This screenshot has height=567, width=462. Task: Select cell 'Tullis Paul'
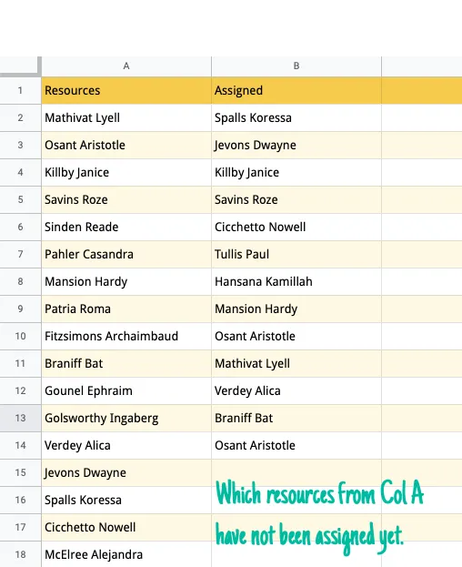coord(296,254)
